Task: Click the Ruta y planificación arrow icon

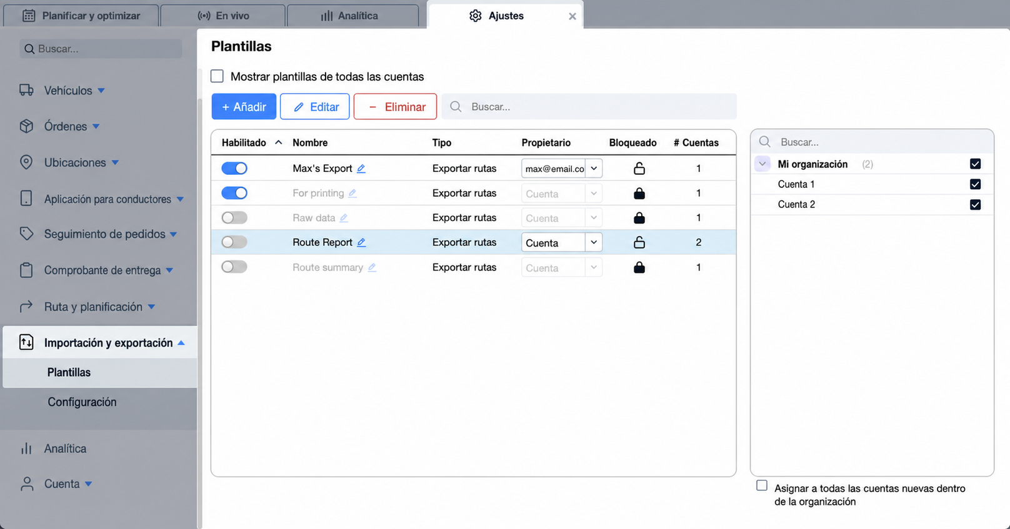Action: click(26, 307)
